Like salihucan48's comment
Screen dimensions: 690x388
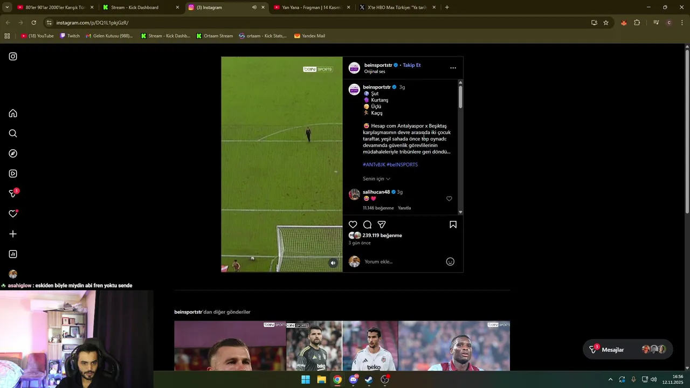click(449, 199)
